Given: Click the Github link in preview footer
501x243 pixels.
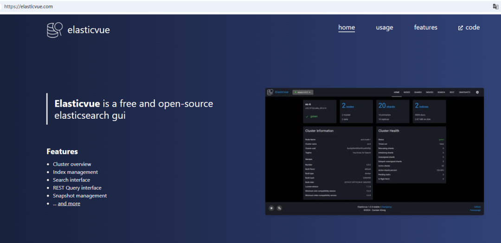Looking at the screenshot, I should click(x=477, y=207).
